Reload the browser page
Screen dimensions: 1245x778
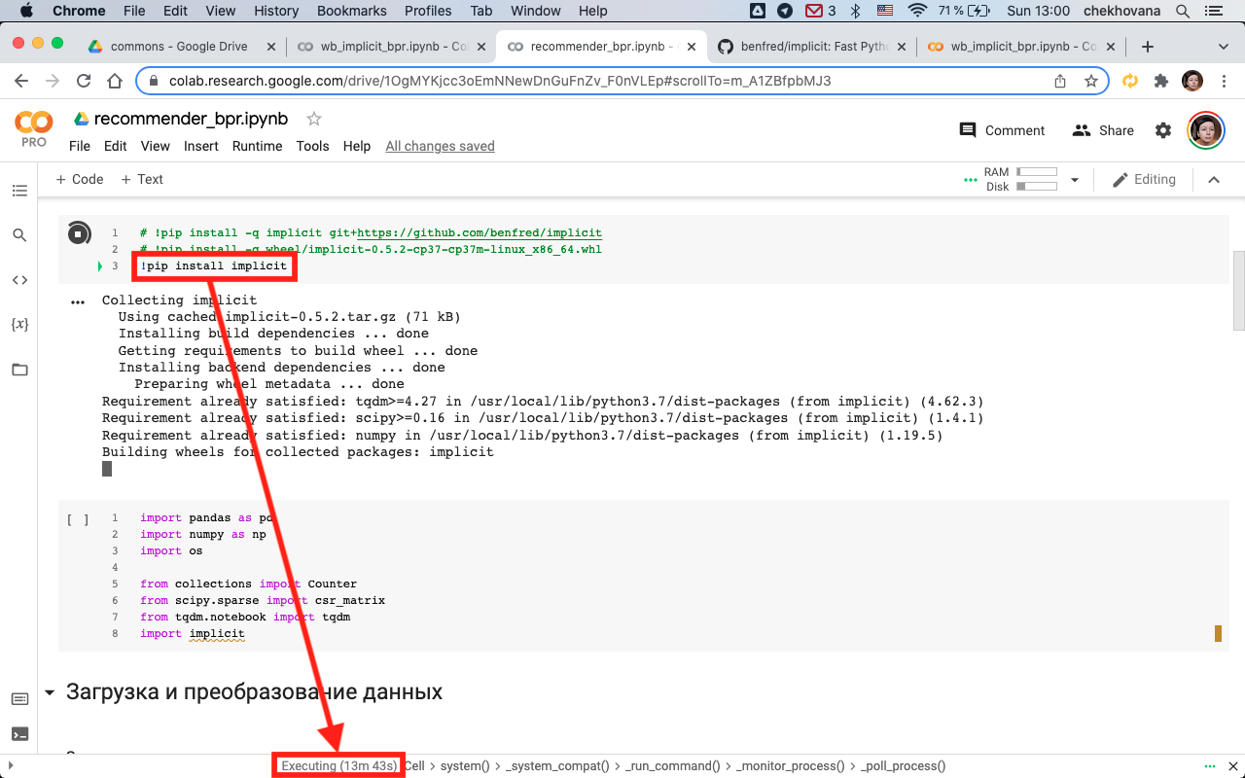pos(84,82)
